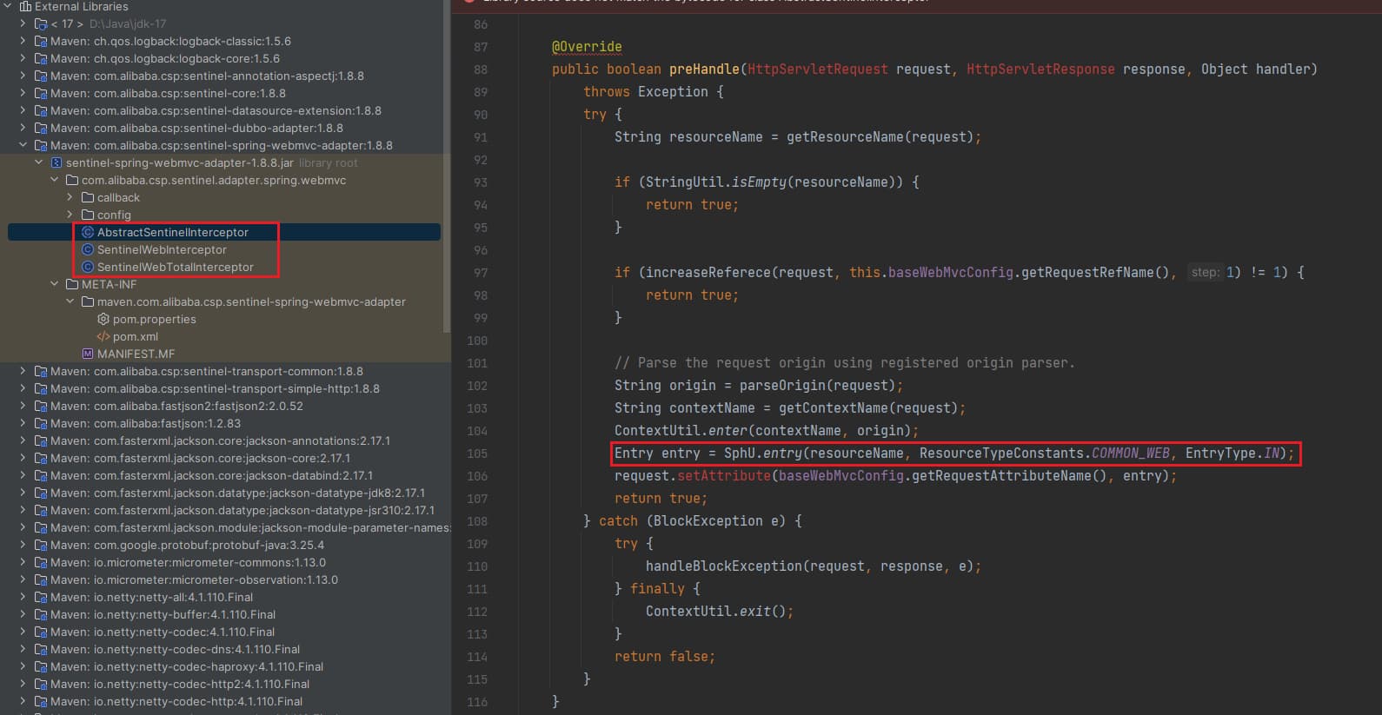This screenshot has width=1382, height=715.
Task: Expand the callback package folder
Action: [70, 197]
